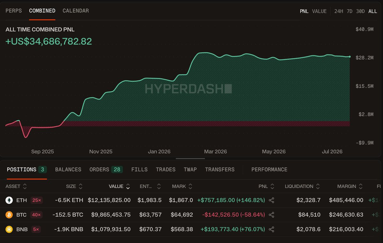
Task: Click the BNB coin icon
Action: 9,229
